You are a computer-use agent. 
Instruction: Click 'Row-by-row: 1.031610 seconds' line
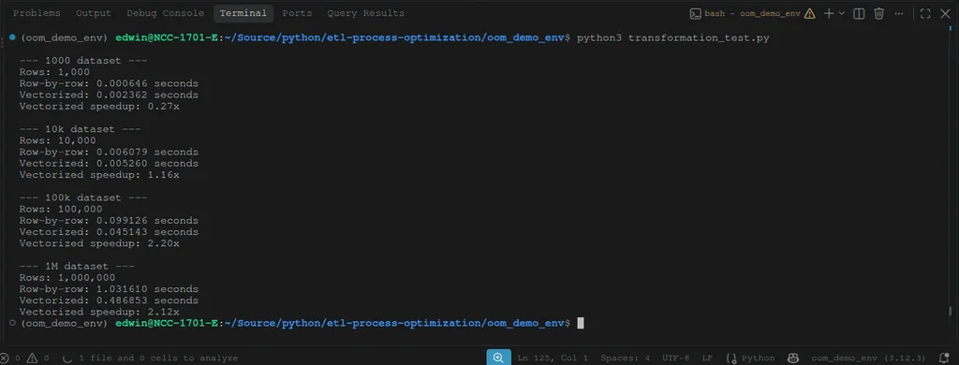point(109,288)
